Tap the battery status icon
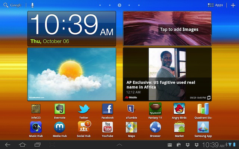239x149 pixels. (x=234, y=145)
